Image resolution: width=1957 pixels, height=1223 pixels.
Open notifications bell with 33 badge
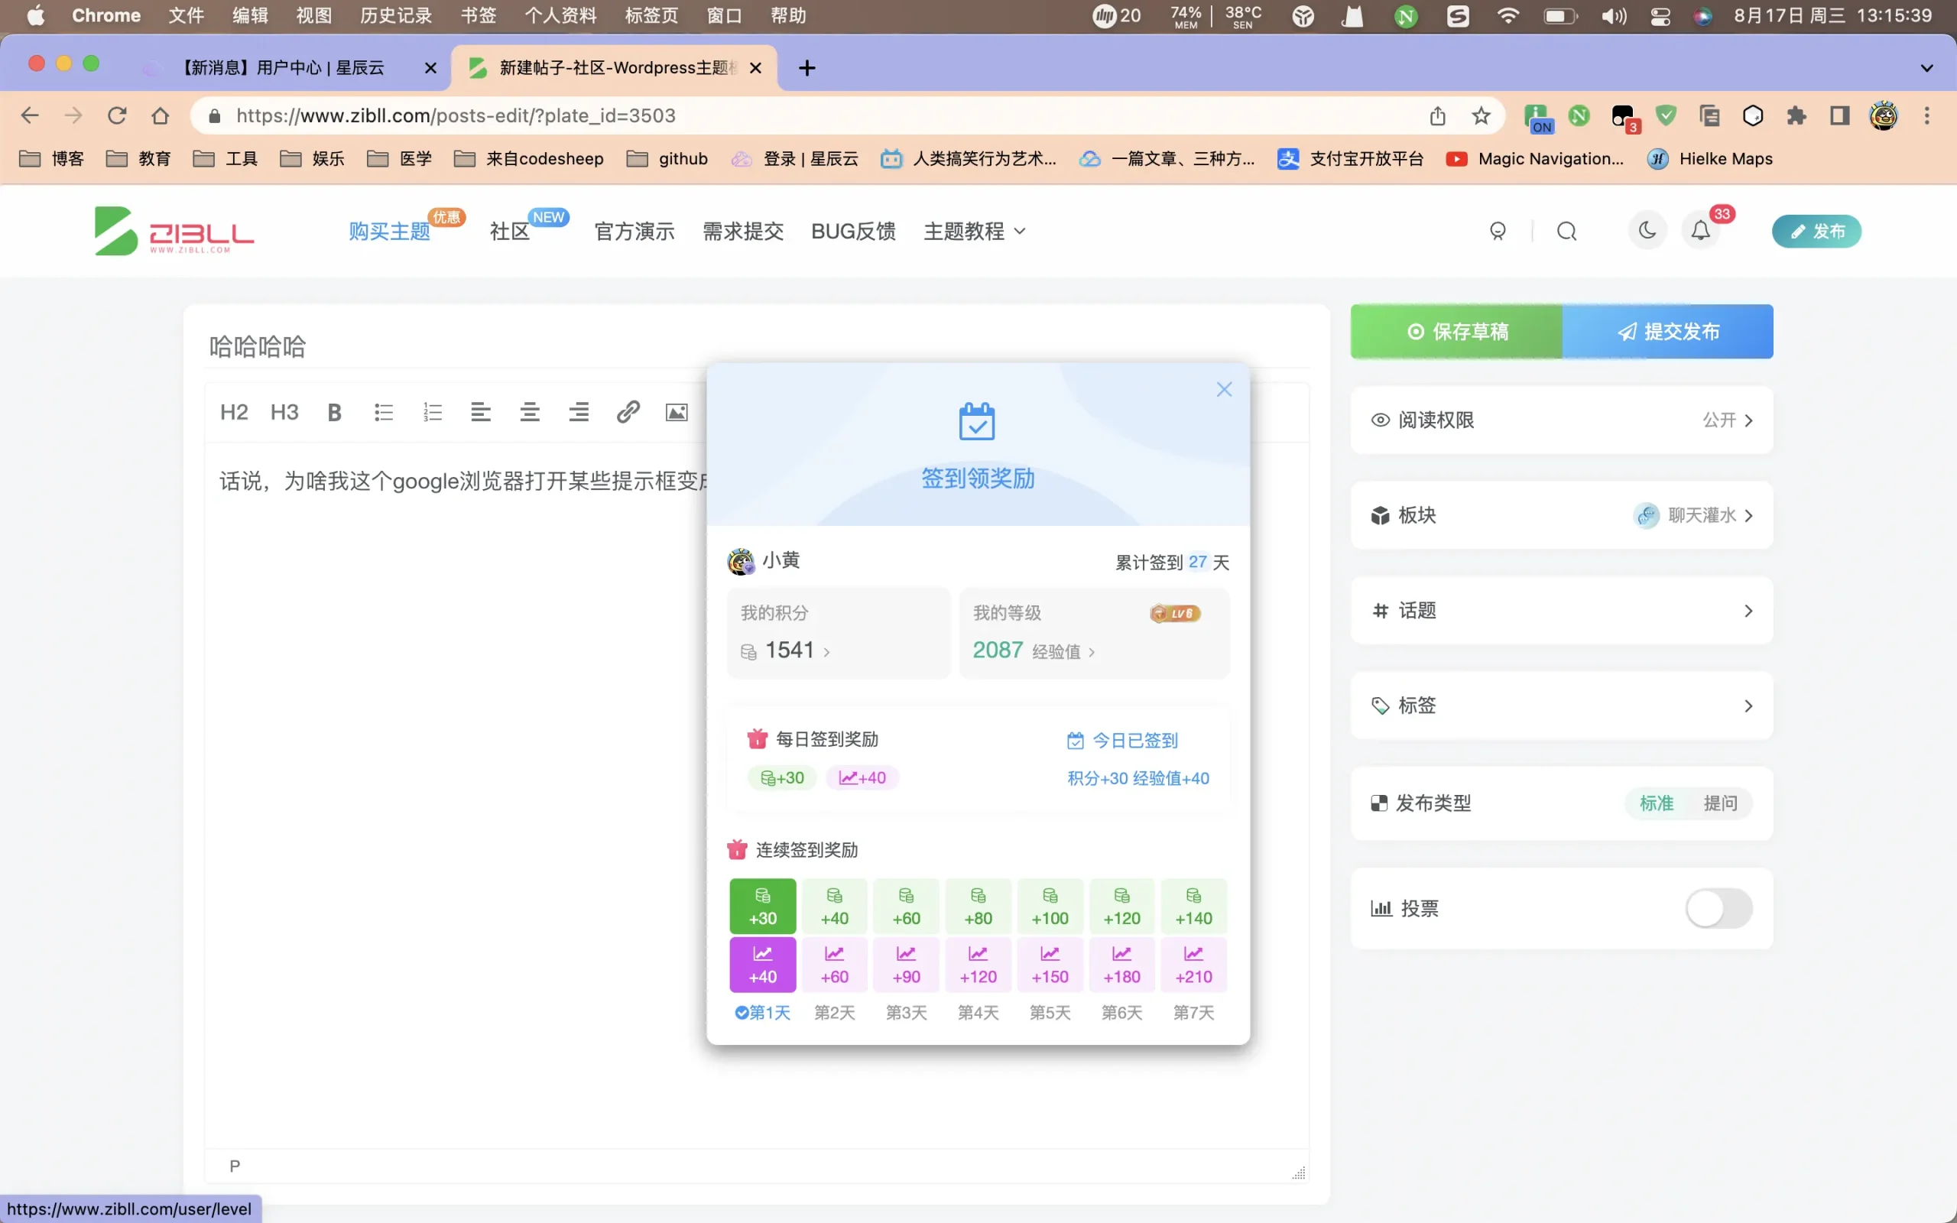coord(1701,232)
